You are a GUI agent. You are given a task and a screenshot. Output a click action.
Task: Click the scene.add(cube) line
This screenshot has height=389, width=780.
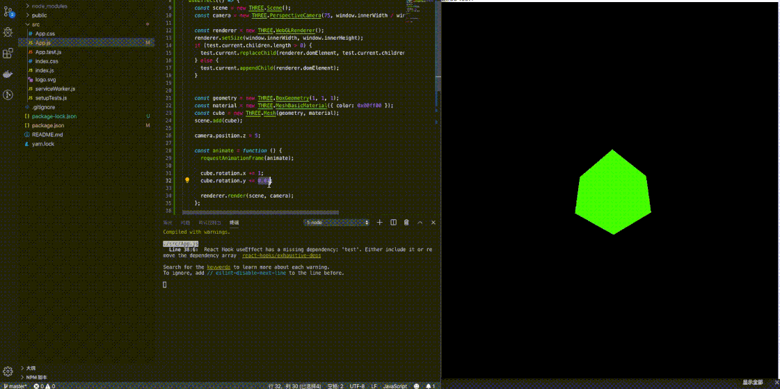pyautogui.click(x=218, y=120)
